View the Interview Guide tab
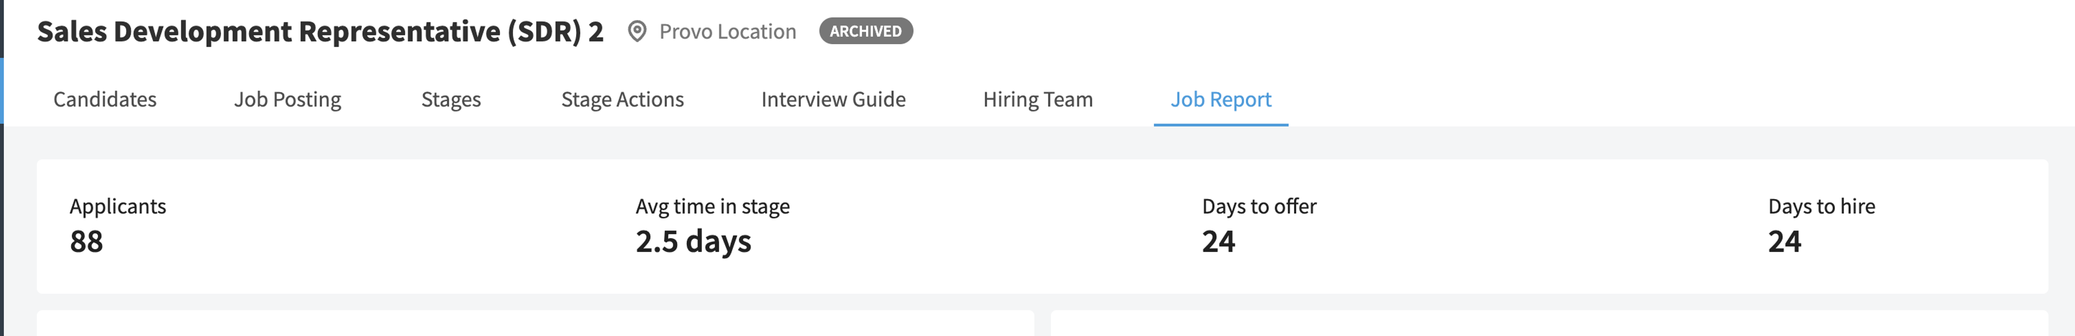 click(833, 99)
